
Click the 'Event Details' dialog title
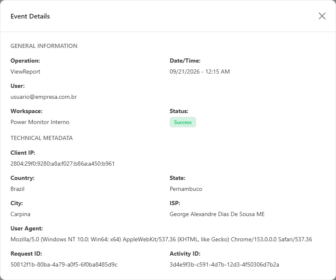30,16
